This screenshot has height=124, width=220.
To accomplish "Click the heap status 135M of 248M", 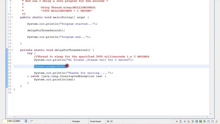I will tap(13, 121).
